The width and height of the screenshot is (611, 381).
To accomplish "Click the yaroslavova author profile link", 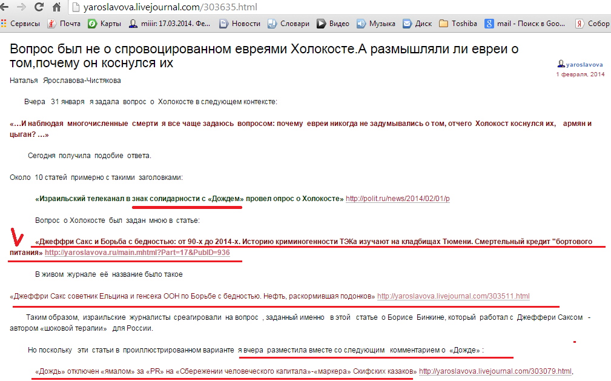I will (x=584, y=65).
